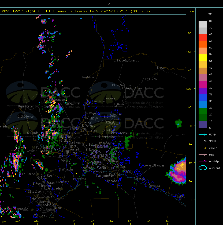Click the cyan 'current' ellipse symbol

[x=203, y=168]
